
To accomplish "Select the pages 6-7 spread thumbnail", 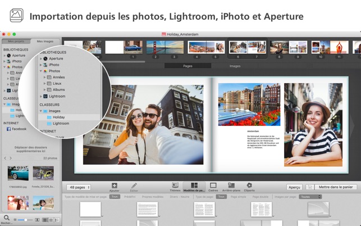I will [x=247, y=47].
